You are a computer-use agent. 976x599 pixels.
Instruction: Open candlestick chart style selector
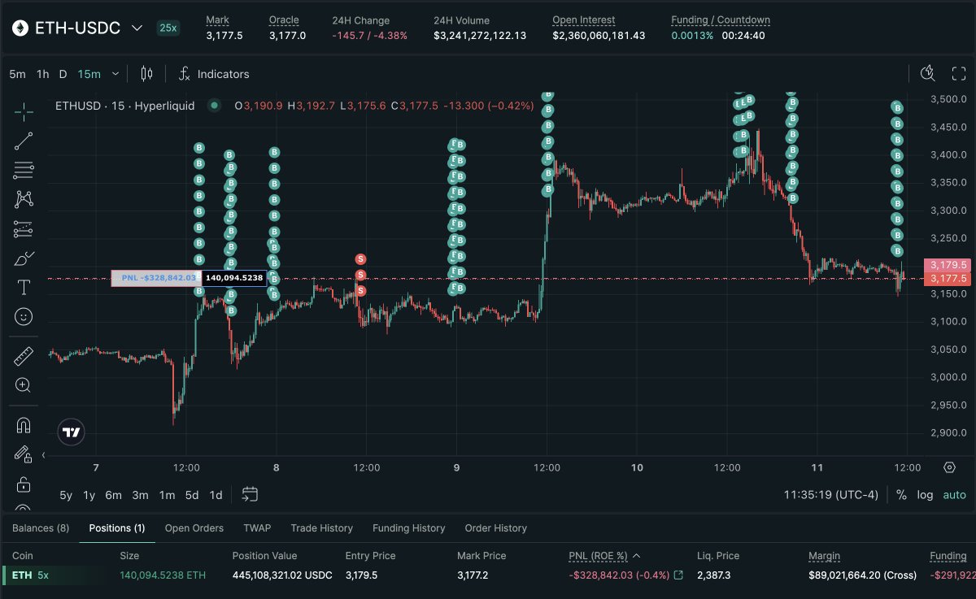click(x=146, y=74)
